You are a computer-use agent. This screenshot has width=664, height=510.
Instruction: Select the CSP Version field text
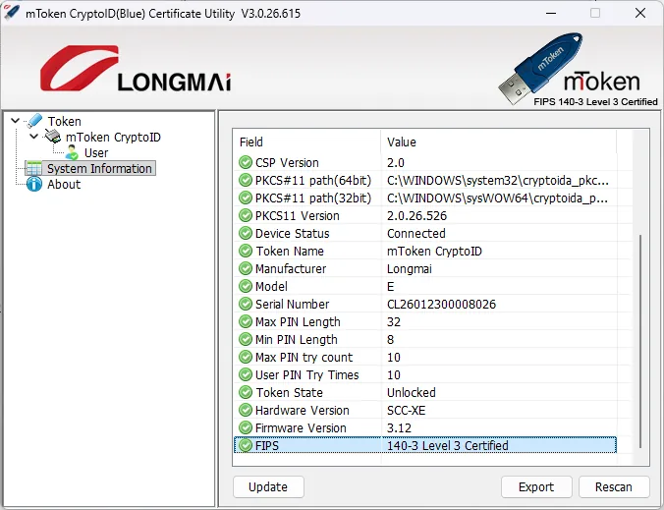click(x=287, y=163)
